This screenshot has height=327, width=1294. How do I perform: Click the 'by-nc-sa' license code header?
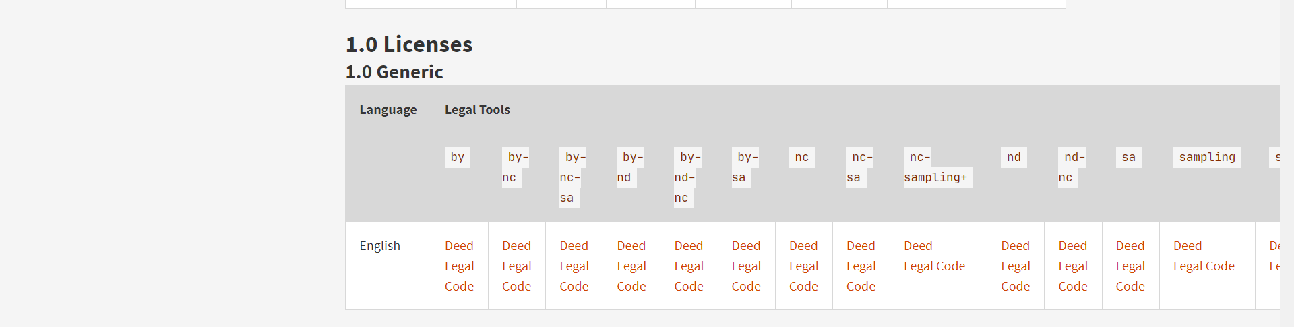[573, 177]
